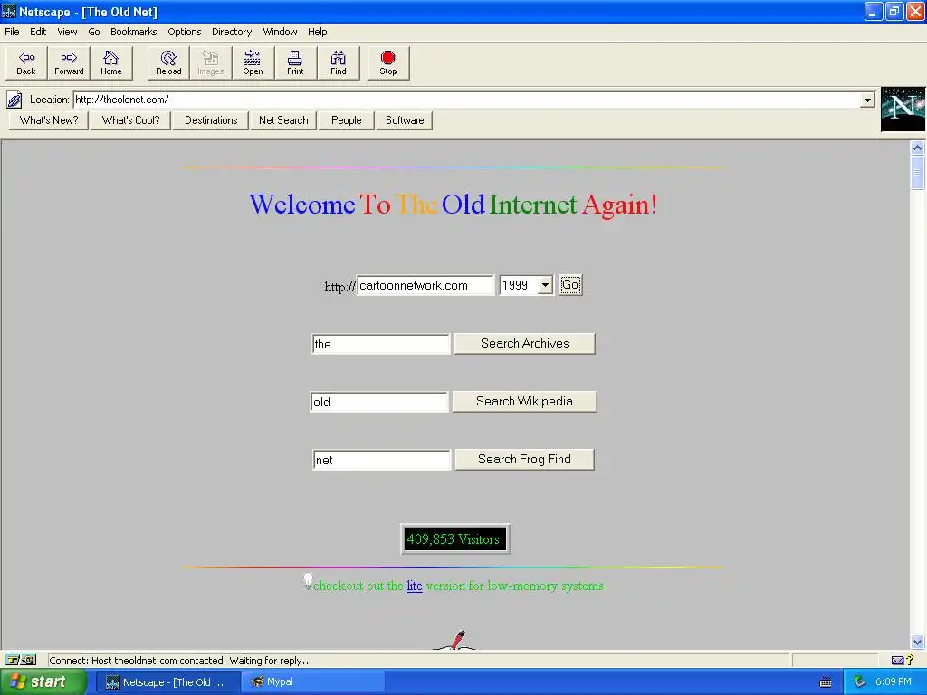Click the Wikipedia search field containing 'old'
Screen dimensions: 927x695
click(x=379, y=402)
